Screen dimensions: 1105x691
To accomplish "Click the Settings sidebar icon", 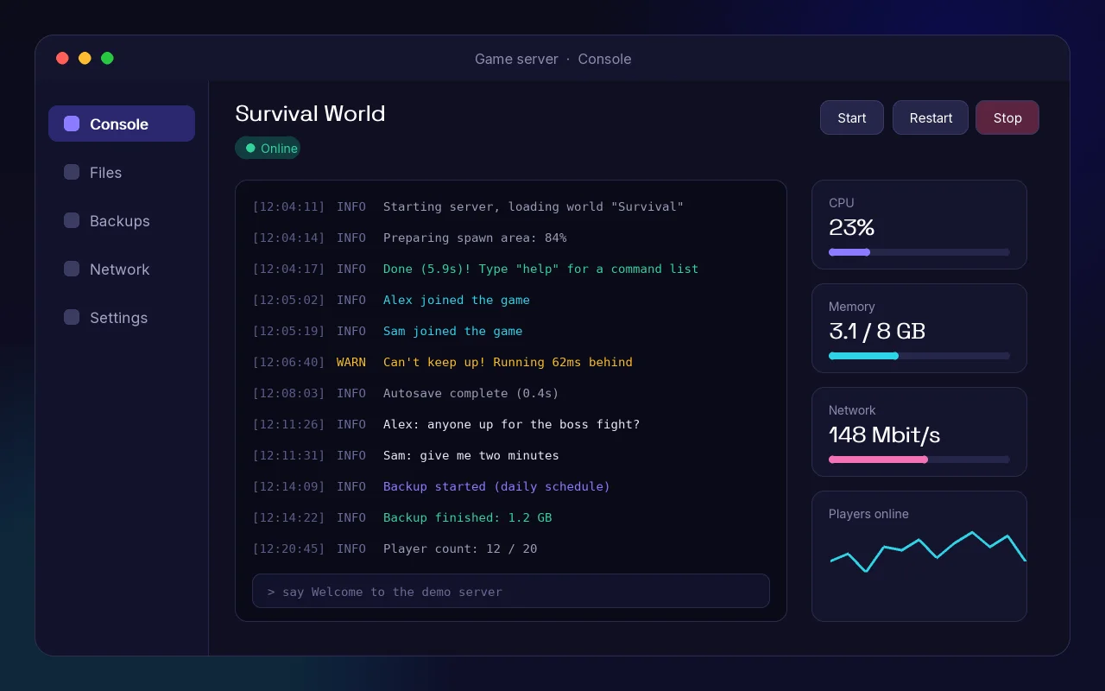I will pos(72,317).
